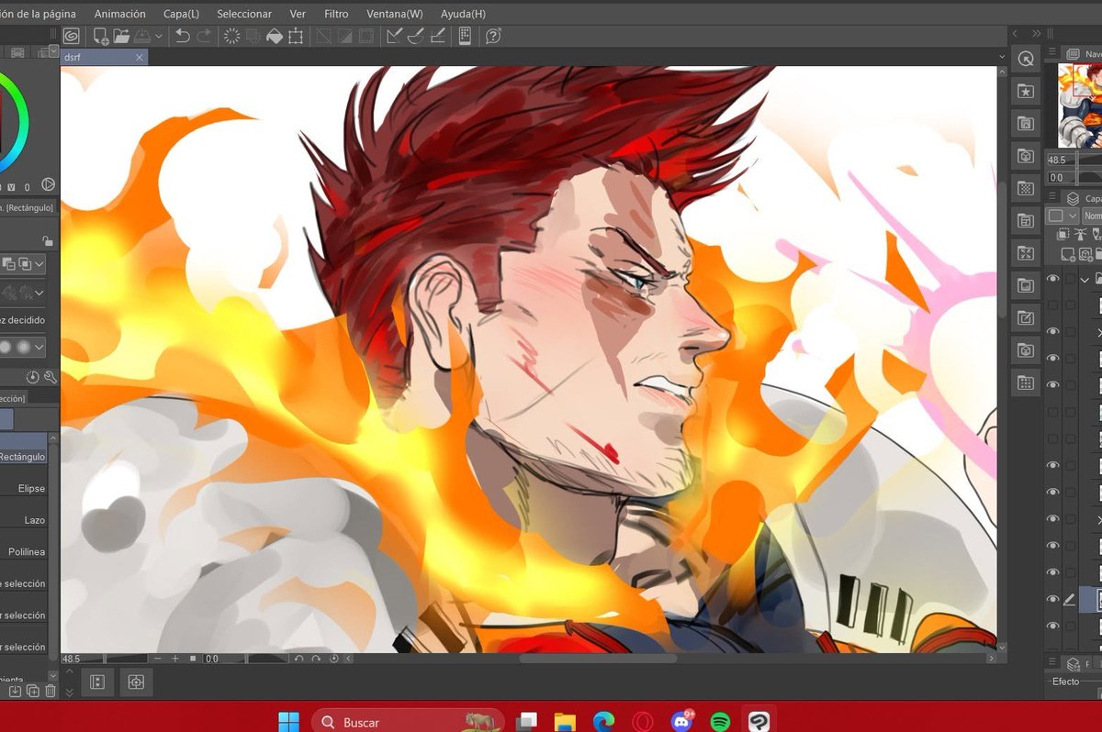
Task: Click the smartphone connection icon
Action: tap(465, 36)
